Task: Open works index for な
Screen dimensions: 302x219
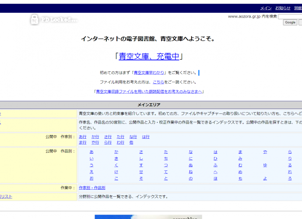Action: (191, 152)
